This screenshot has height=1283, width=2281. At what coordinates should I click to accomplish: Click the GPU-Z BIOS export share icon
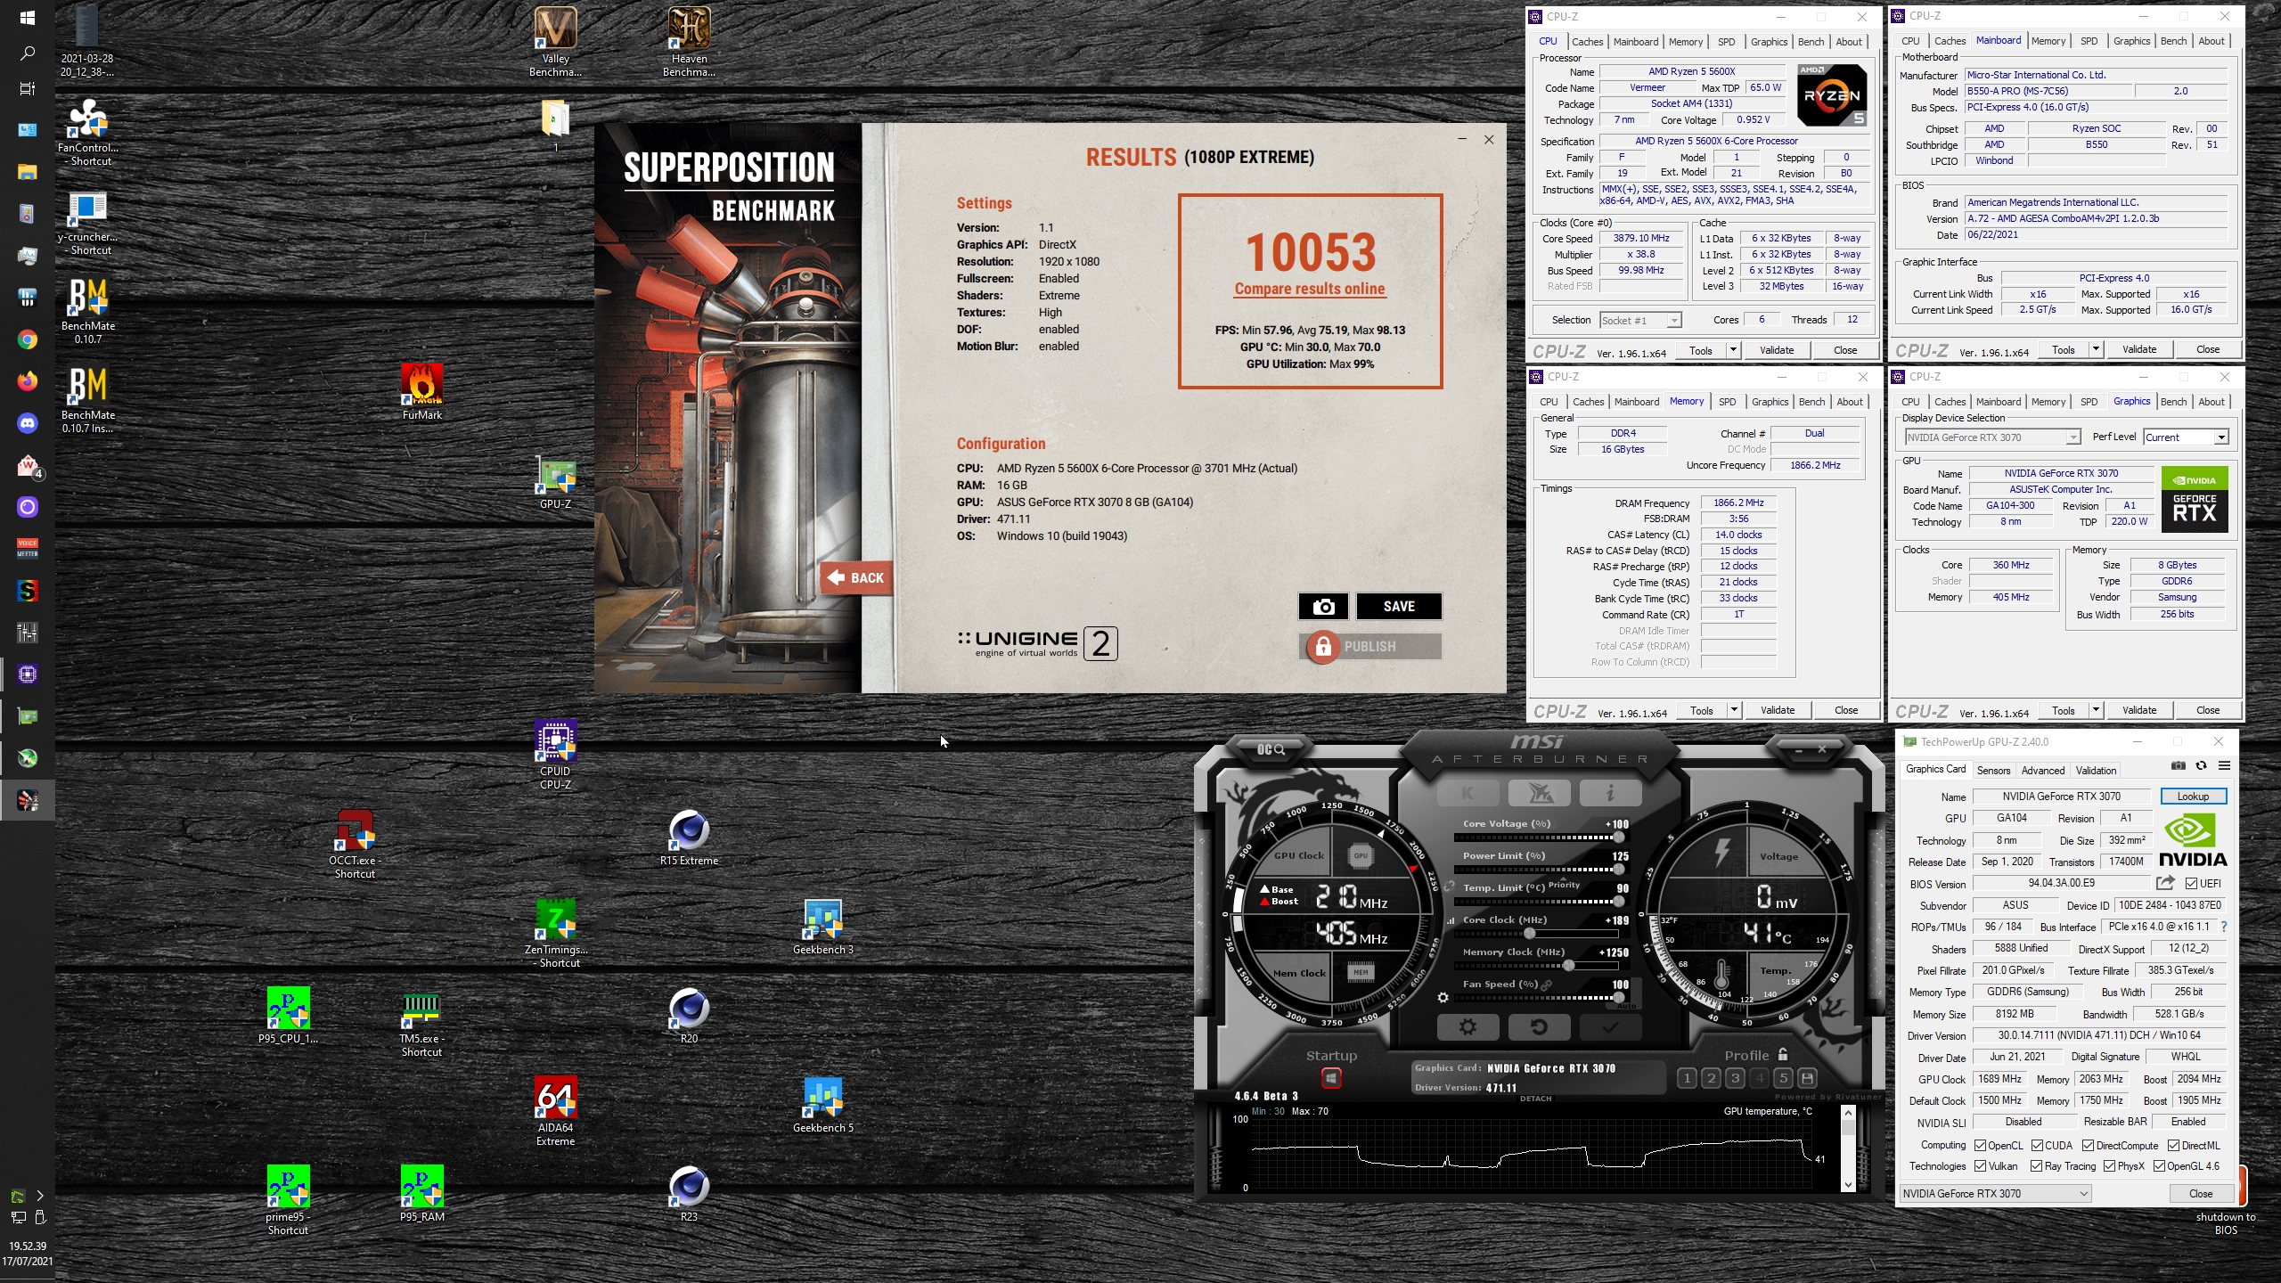pos(2165,883)
